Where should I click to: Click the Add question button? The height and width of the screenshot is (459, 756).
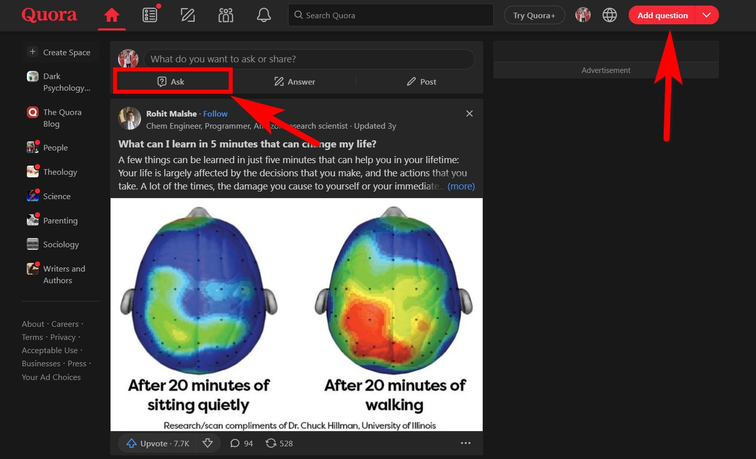pyautogui.click(x=662, y=15)
